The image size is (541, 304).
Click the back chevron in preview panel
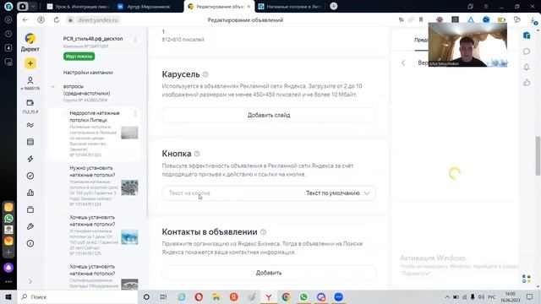(403, 62)
